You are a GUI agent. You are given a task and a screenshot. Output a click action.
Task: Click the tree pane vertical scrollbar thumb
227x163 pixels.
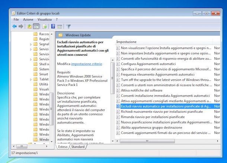pos(51,109)
